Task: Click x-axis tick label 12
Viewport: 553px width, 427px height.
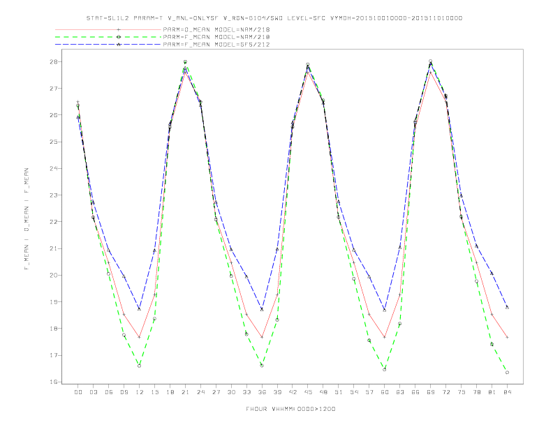Action: coord(140,392)
